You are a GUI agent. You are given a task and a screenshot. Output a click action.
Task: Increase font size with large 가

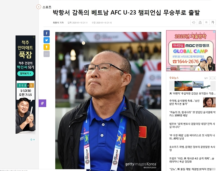pos(213,22)
